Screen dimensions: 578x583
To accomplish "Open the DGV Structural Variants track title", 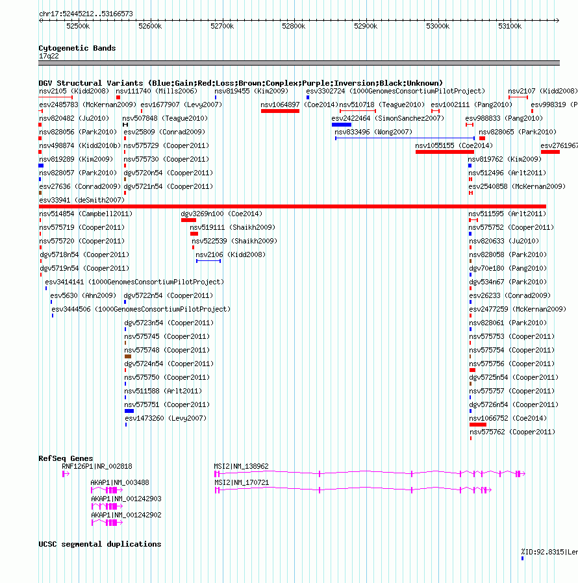I will coord(241,83).
